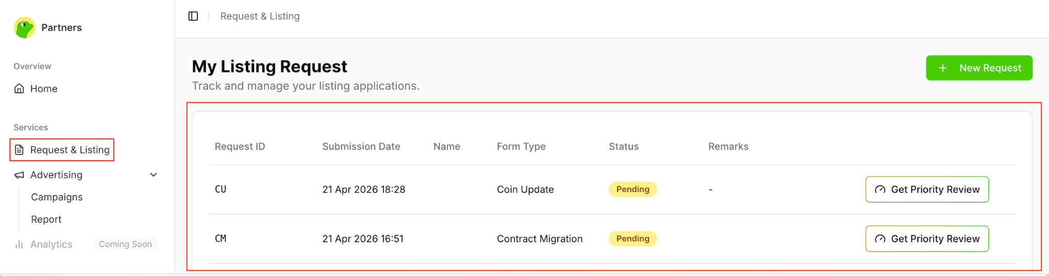Click the Request & Listing breadcrumb

coord(260,16)
